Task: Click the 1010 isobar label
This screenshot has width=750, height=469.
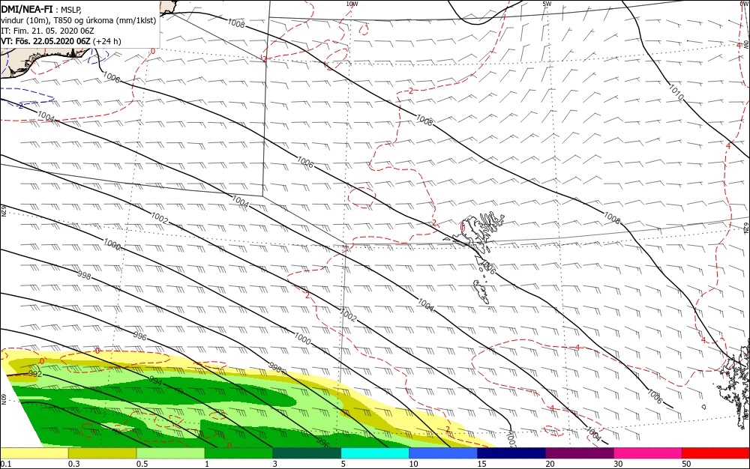Action: 676,92
